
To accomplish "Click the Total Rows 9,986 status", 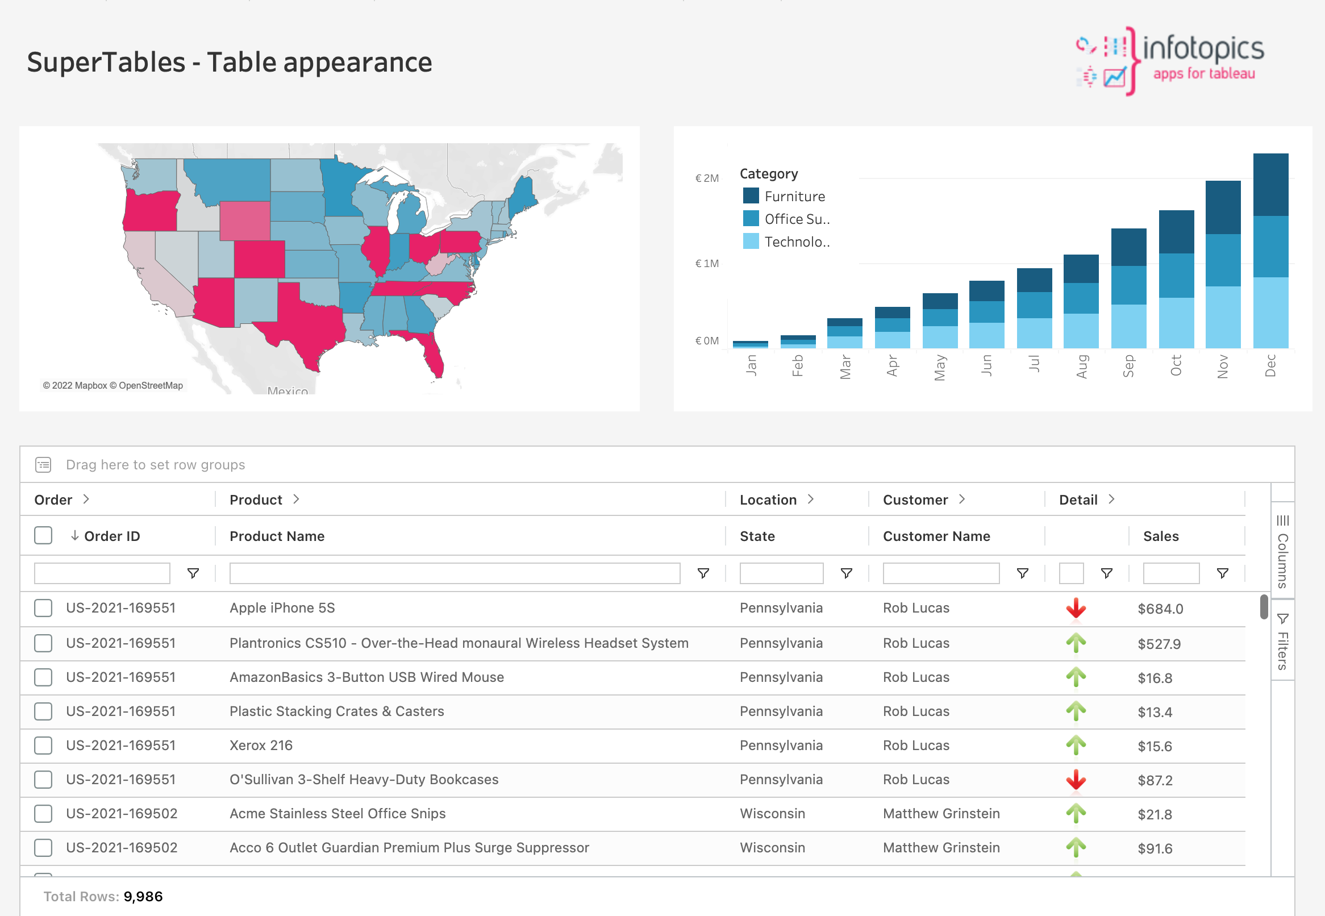I will click(103, 897).
